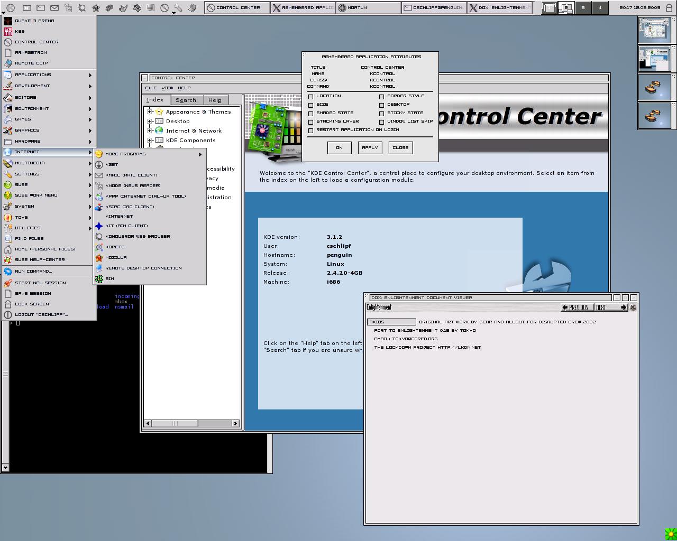
Task: Open KPPP Internet Dial-Up Tool
Action: click(x=149, y=196)
